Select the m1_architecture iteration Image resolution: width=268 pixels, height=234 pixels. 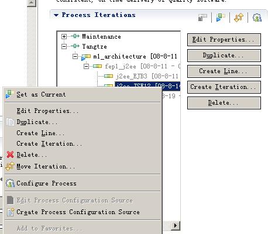click(135, 57)
